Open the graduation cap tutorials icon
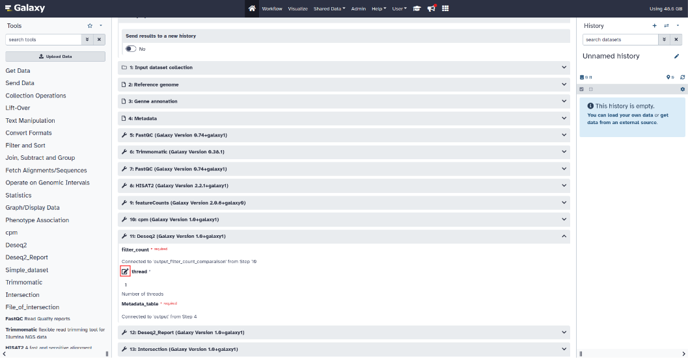Image resolution: width=688 pixels, height=358 pixels. click(417, 8)
